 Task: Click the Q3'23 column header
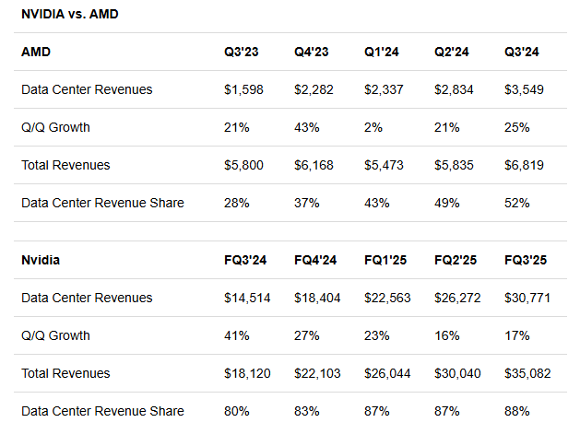[x=241, y=53]
